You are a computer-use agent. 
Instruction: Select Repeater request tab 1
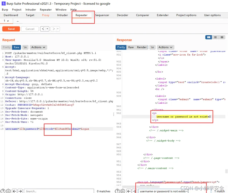click(x=4, y=21)
